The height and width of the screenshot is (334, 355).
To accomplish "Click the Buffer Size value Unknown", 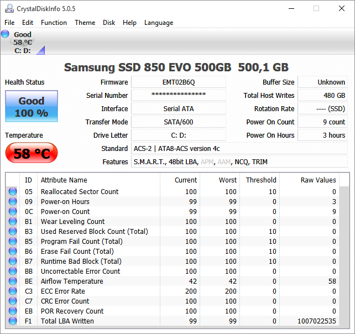I will [x=322, y=82].
